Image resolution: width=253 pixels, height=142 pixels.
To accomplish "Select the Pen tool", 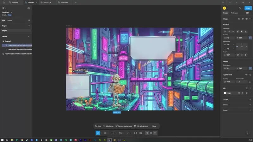I will [120, 133].
